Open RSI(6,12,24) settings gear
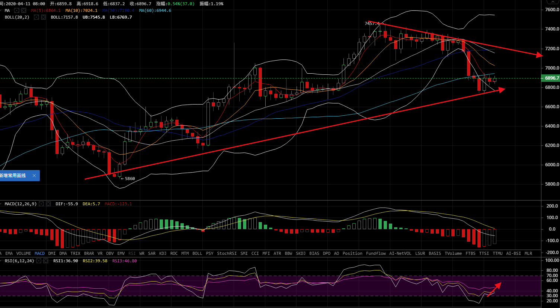560x308 pixels. (x=39, y=261)
